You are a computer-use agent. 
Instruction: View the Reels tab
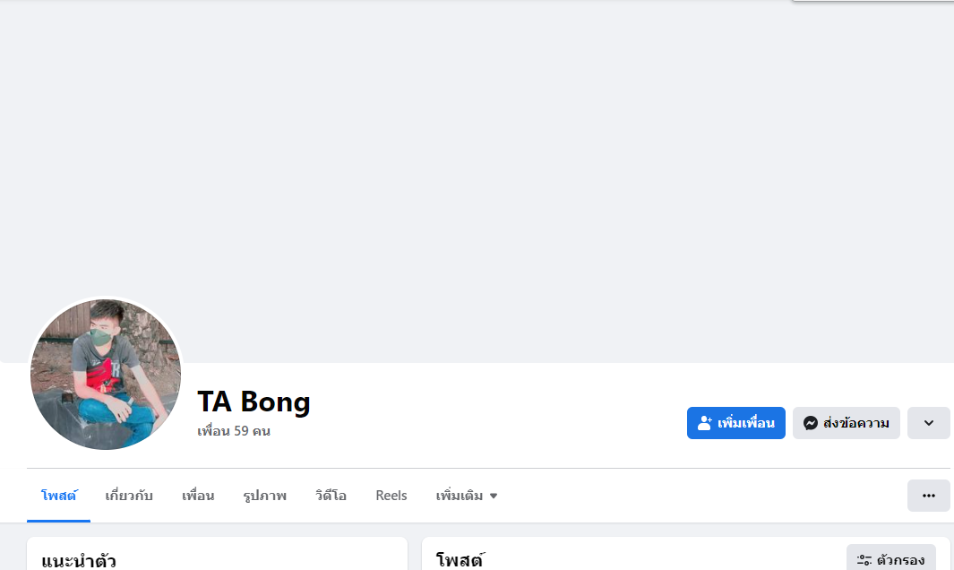(391, 496)
